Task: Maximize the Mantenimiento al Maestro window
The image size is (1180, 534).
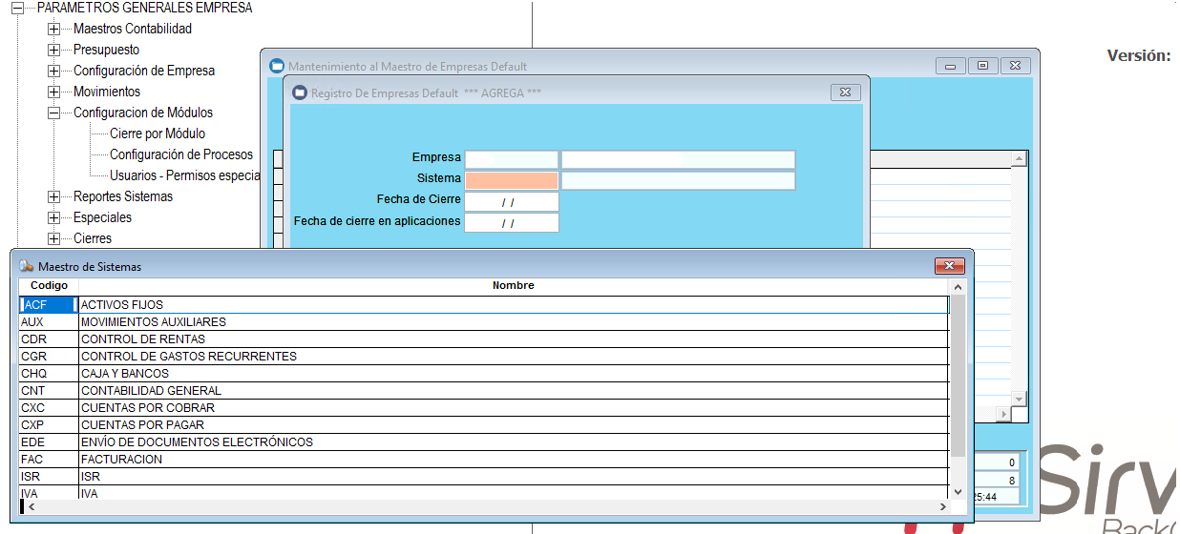Action: (982, 66)
